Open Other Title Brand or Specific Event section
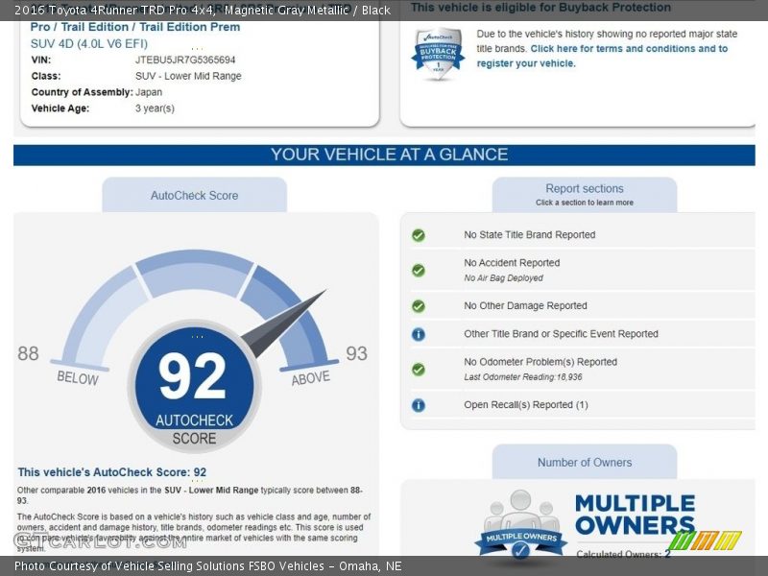The width and height of the screenshot is (768, 576). (x=561, y=334)
